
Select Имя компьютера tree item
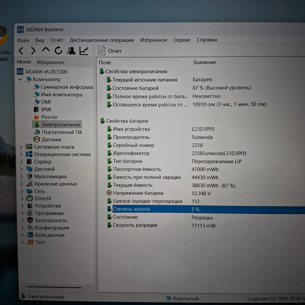click(58, 95)
